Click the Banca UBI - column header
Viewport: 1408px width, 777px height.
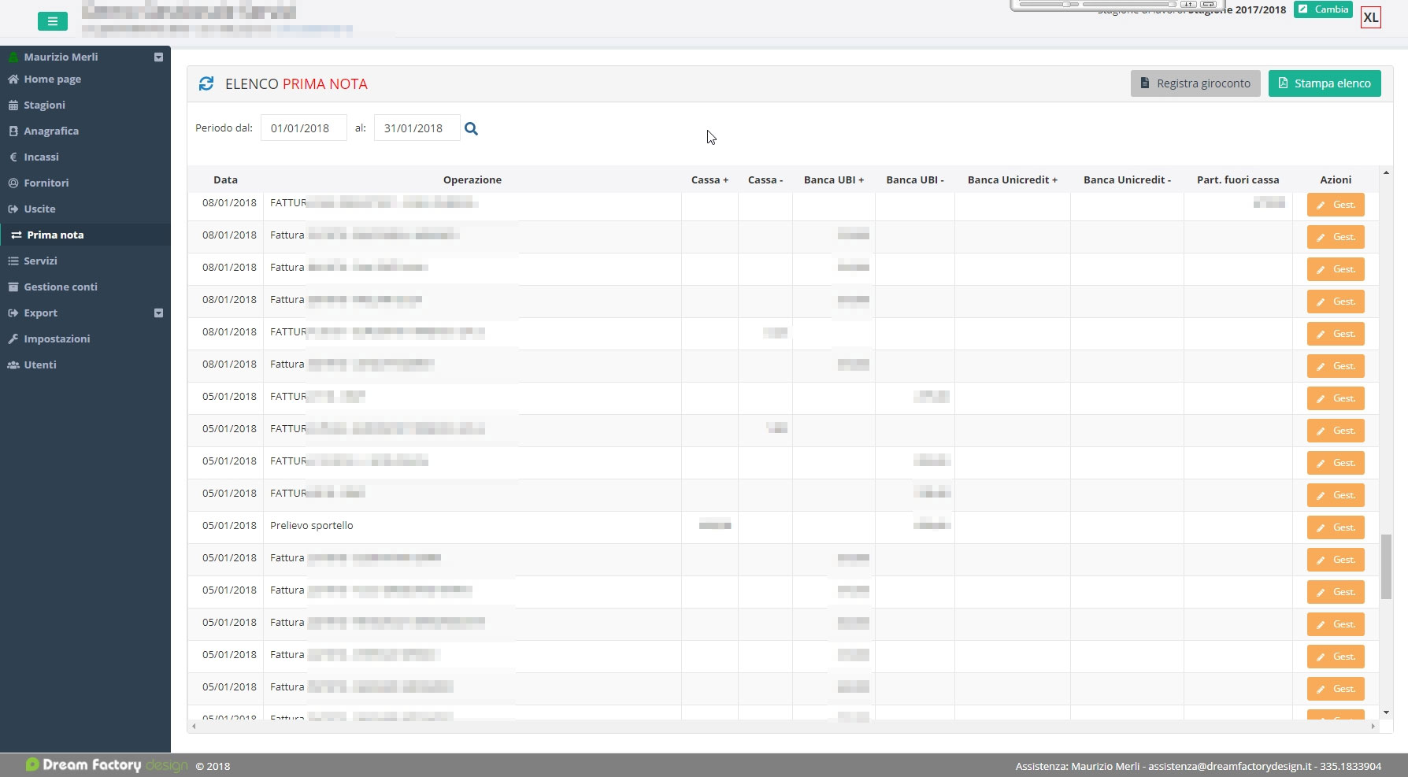click(x=915, y=179)
